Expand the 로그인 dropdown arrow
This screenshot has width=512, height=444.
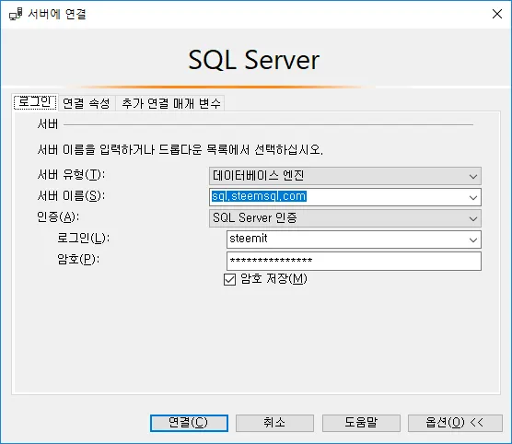click(x=473, y=240)
